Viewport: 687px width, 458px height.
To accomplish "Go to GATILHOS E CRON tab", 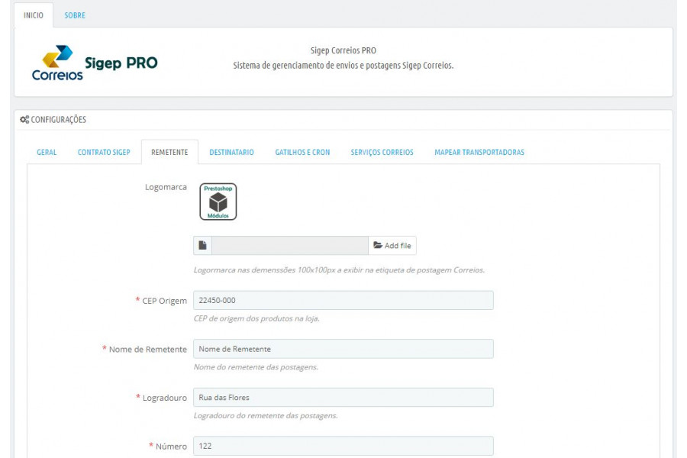I will click(302, 152).
